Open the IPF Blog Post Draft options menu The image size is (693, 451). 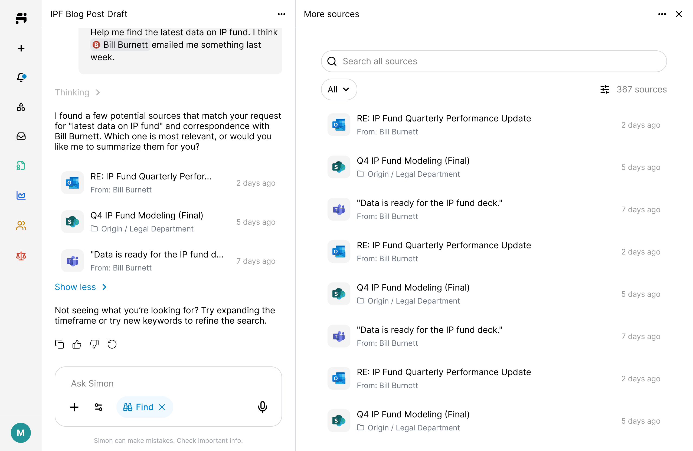click(281, 14)
